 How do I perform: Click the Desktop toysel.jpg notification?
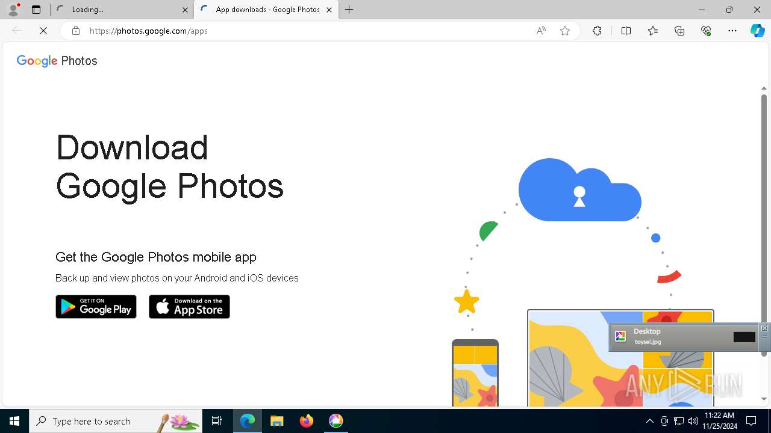(685, 337)
